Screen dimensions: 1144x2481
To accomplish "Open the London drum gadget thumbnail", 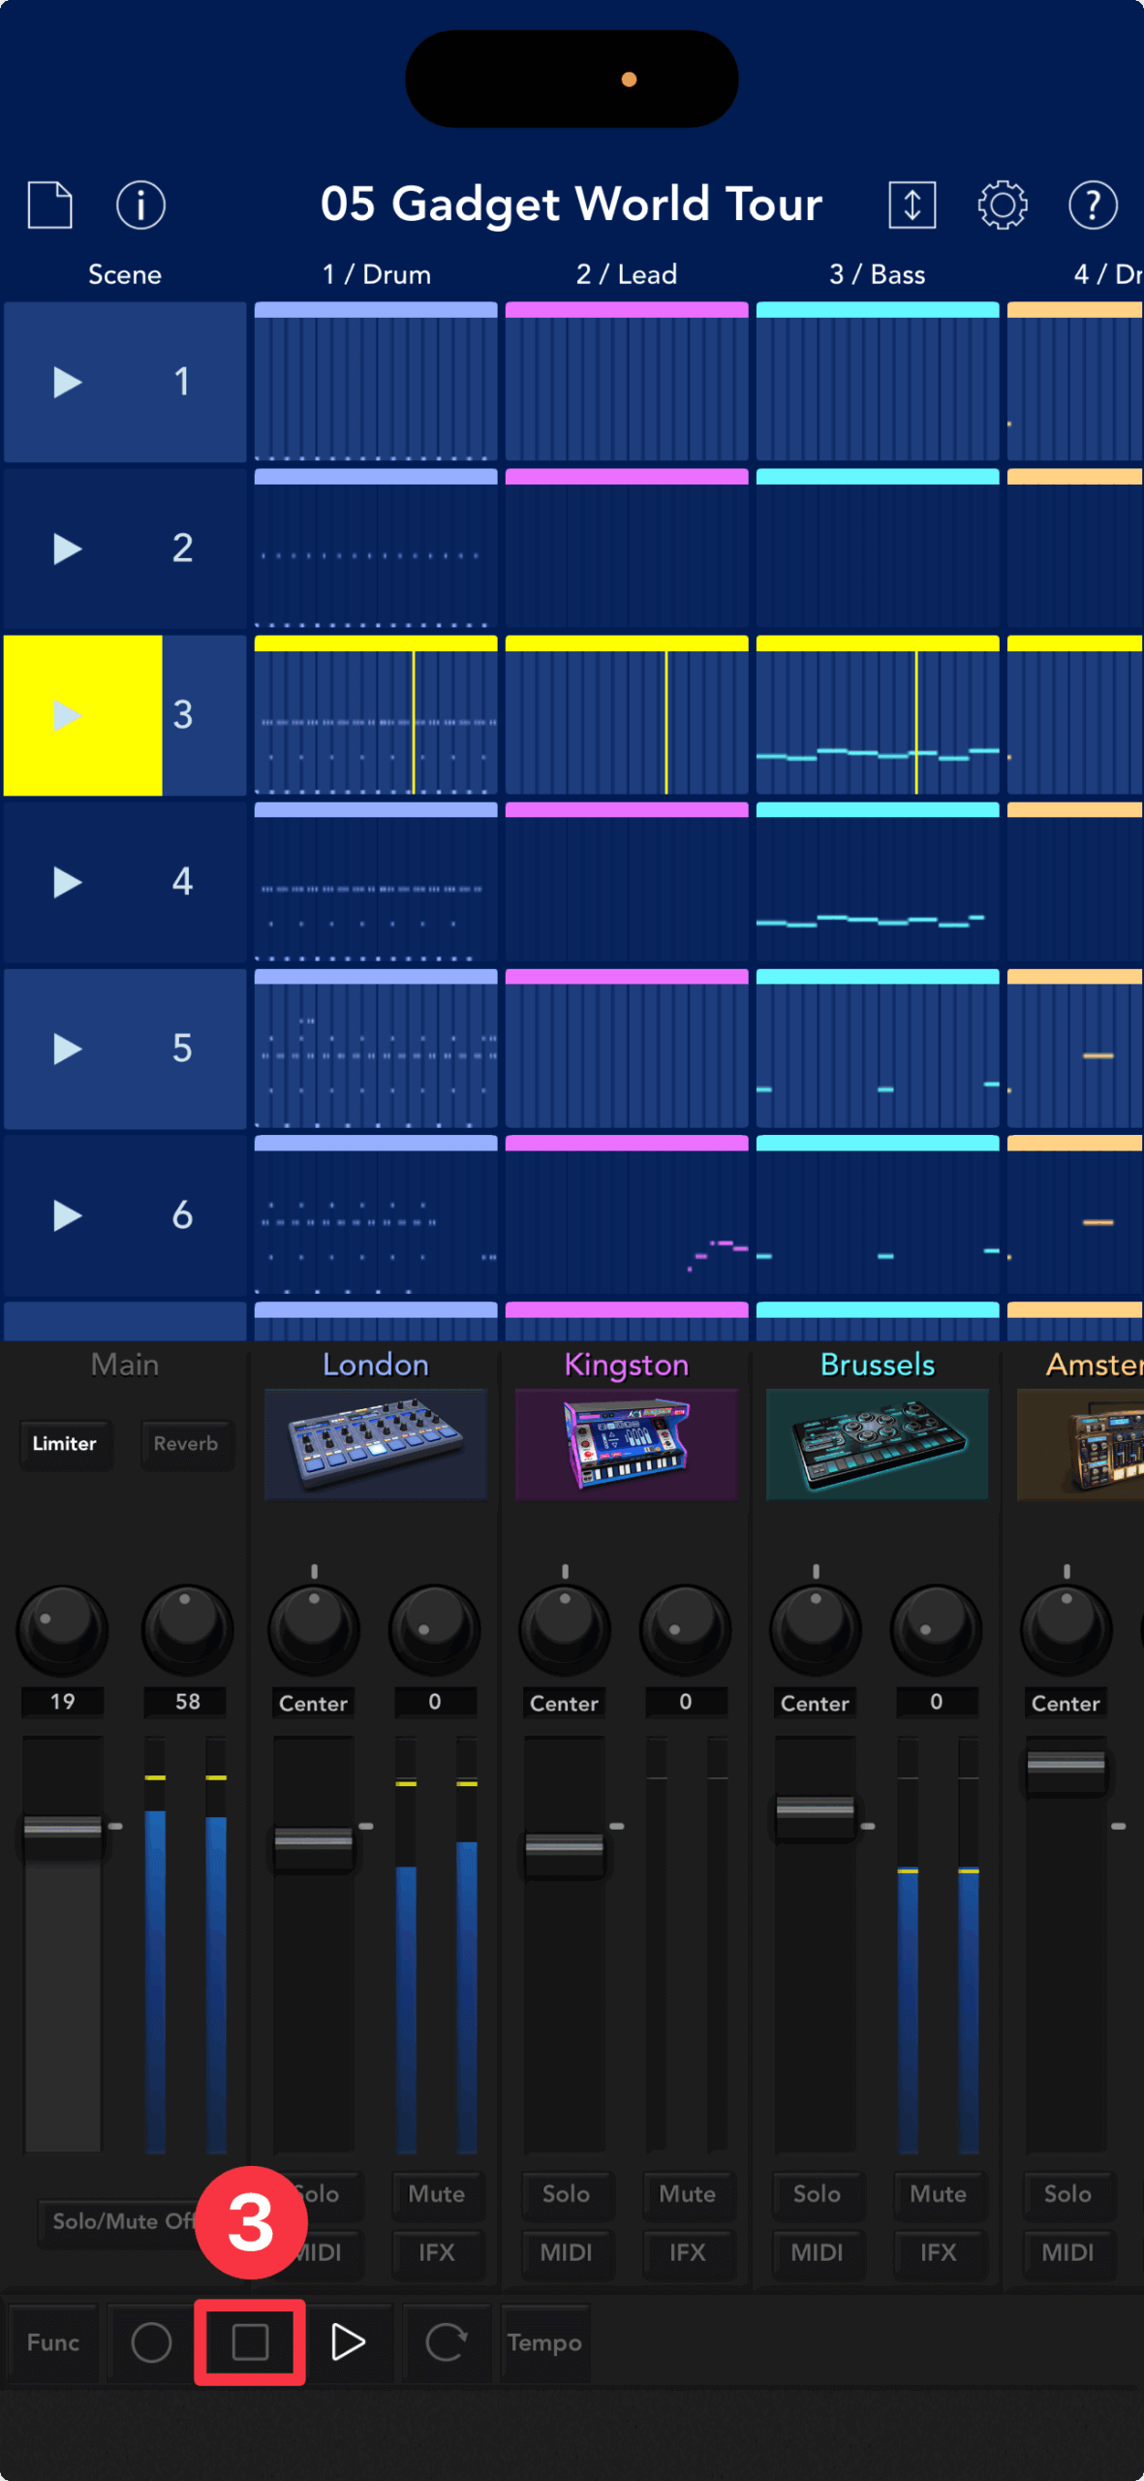I will click(376, 1443).
